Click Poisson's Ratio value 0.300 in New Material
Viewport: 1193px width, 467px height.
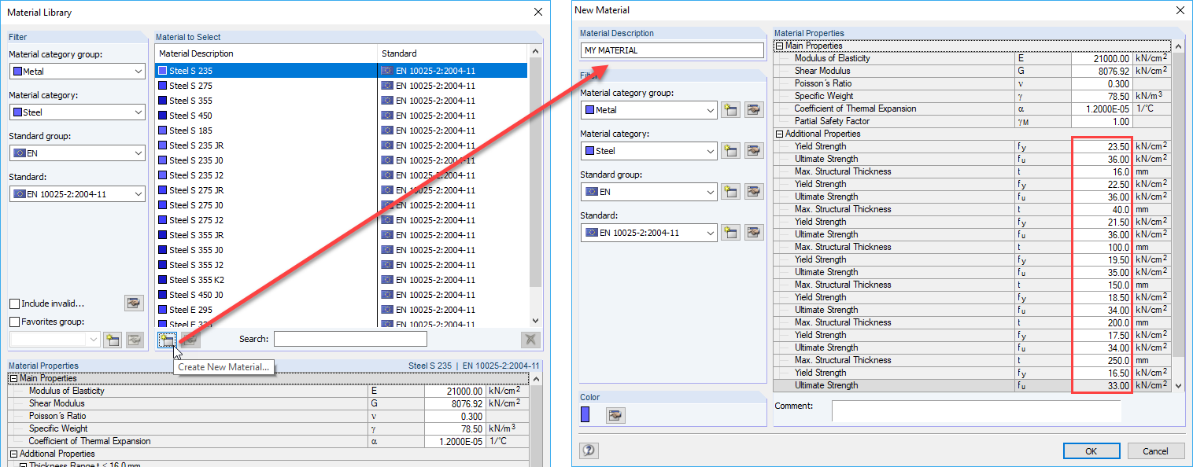1102,83
